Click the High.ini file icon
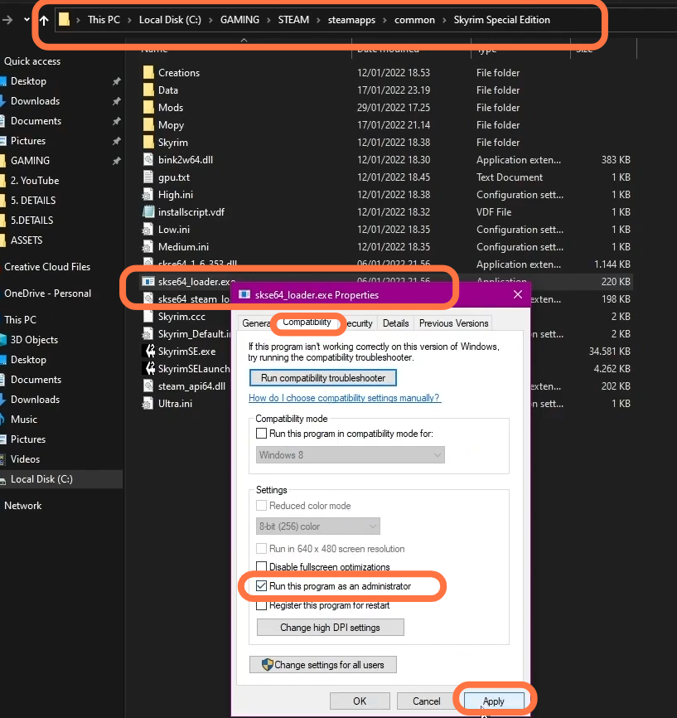This screenshot has height=718, width=677. point(147,194)
